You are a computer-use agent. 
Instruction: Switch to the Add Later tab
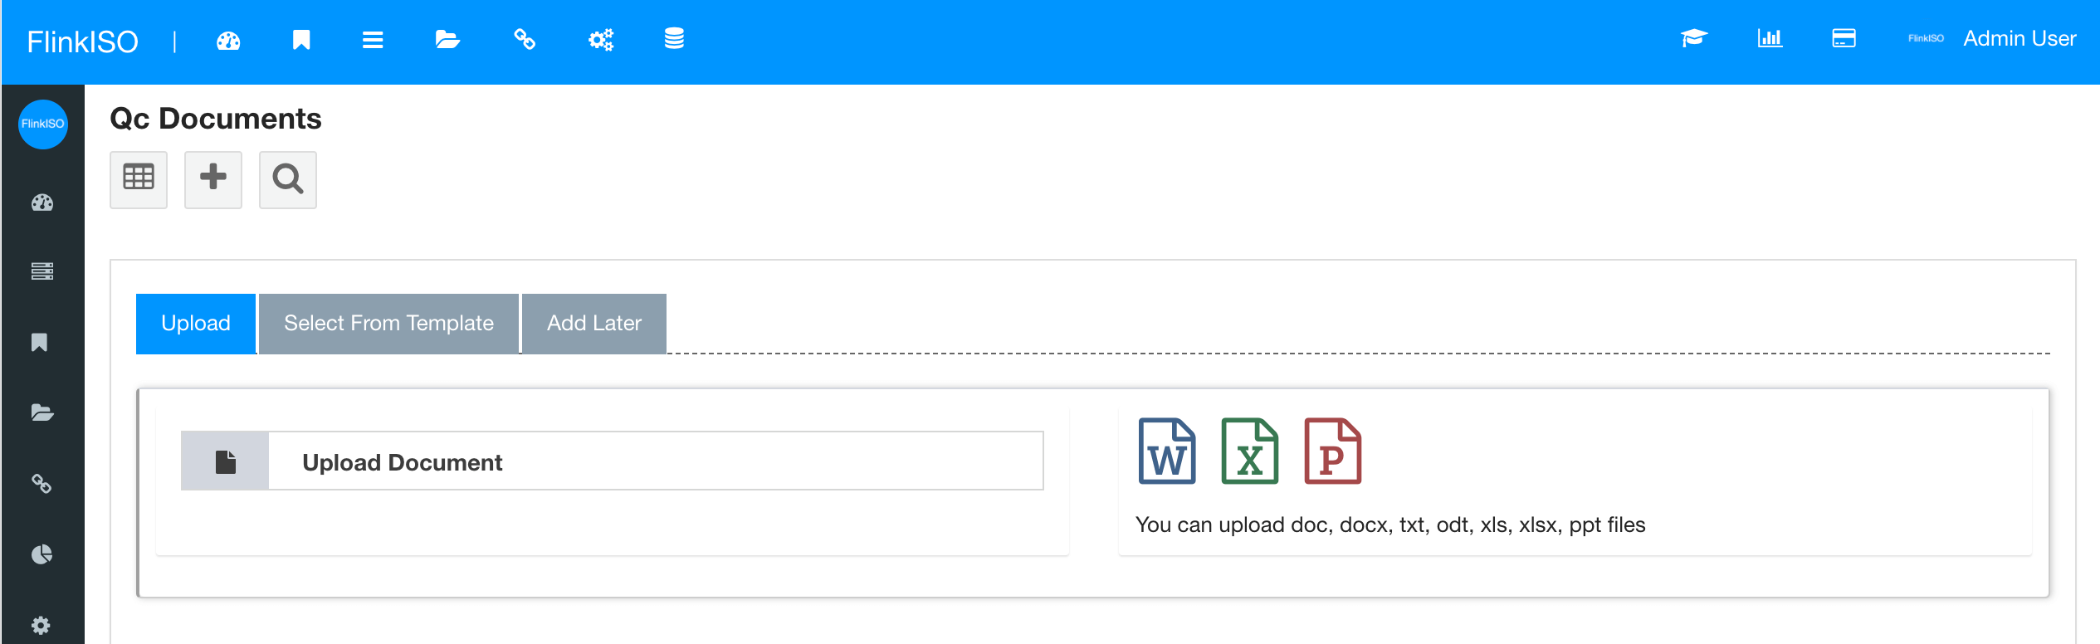(x=594, y=324)
